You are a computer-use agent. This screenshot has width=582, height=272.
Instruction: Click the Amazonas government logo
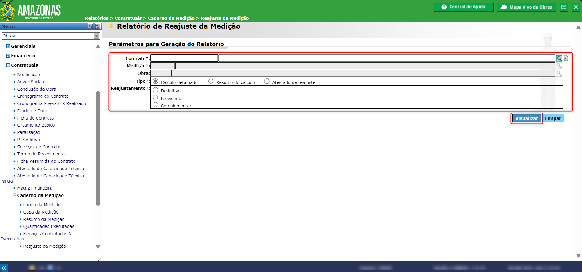click(x=31, y=11)
